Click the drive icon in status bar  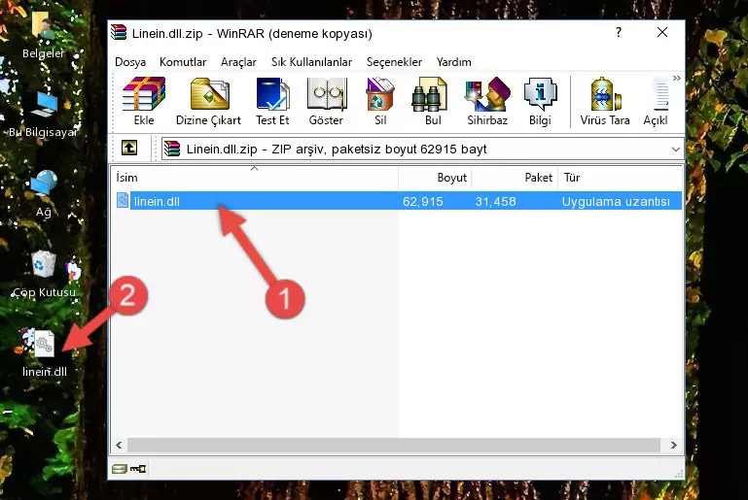click(x=120, y=469)
